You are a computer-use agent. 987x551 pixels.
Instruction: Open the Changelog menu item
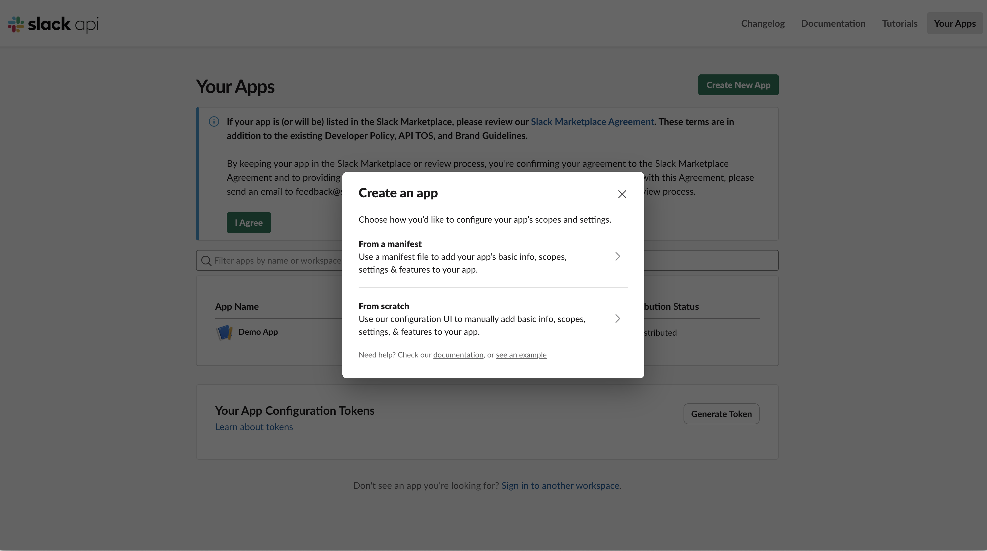763,23
